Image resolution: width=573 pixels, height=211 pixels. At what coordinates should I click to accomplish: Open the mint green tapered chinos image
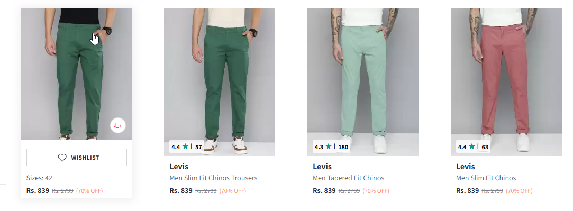pyautogui.click(x=363, y=82)
